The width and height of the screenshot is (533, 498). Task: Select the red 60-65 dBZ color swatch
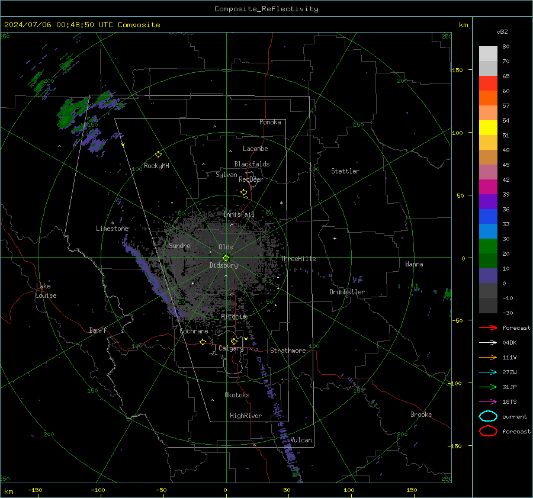pyautogui.click(x=488, y=83)
